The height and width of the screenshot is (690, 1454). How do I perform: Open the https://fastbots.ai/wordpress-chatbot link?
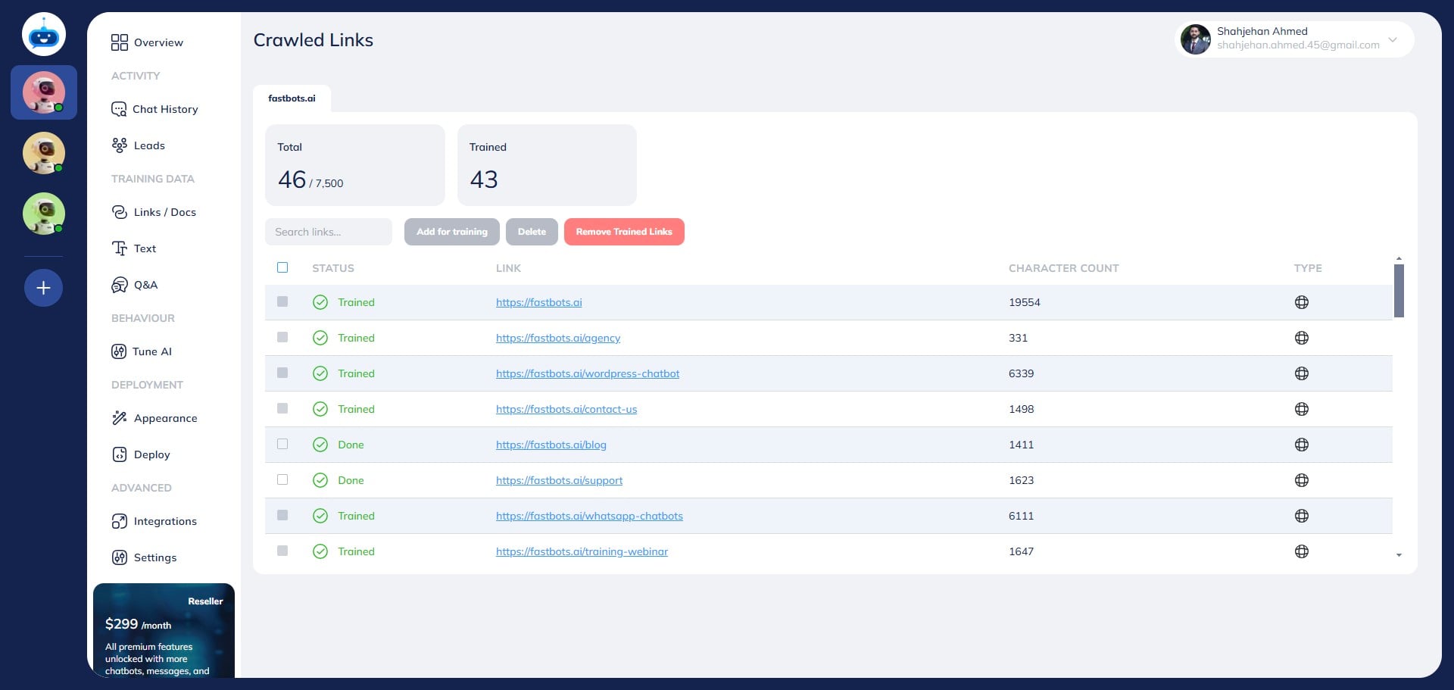[588, 373]
